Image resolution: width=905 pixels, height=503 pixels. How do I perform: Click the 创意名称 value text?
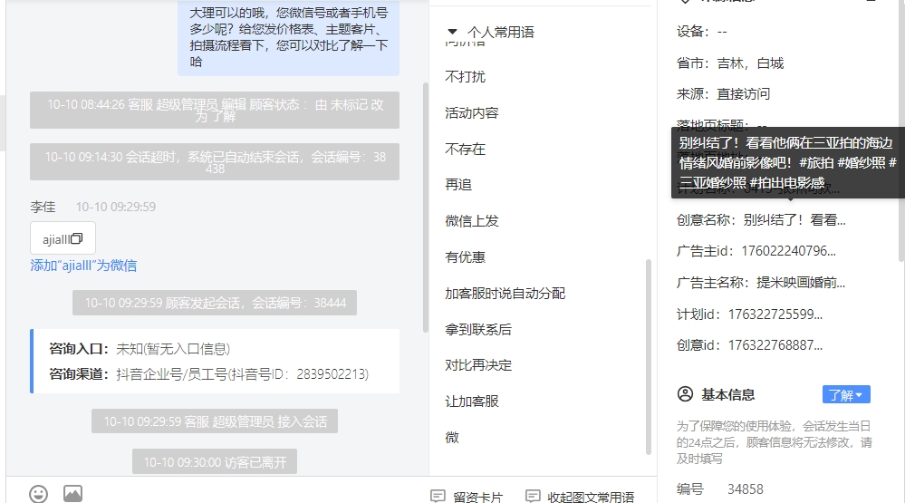pos(794,220)
